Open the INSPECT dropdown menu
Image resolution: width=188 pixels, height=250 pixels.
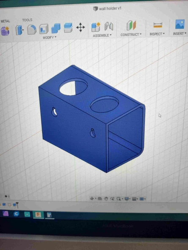157,34
